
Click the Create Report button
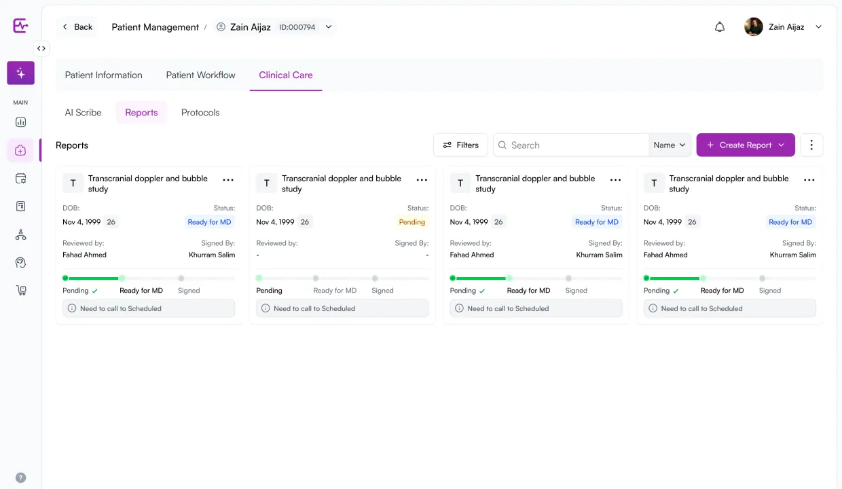(746, 145)
